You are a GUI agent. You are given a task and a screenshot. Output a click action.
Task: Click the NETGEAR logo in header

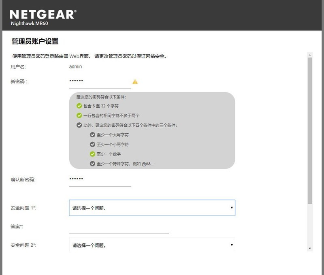click(x=43, y=15)
